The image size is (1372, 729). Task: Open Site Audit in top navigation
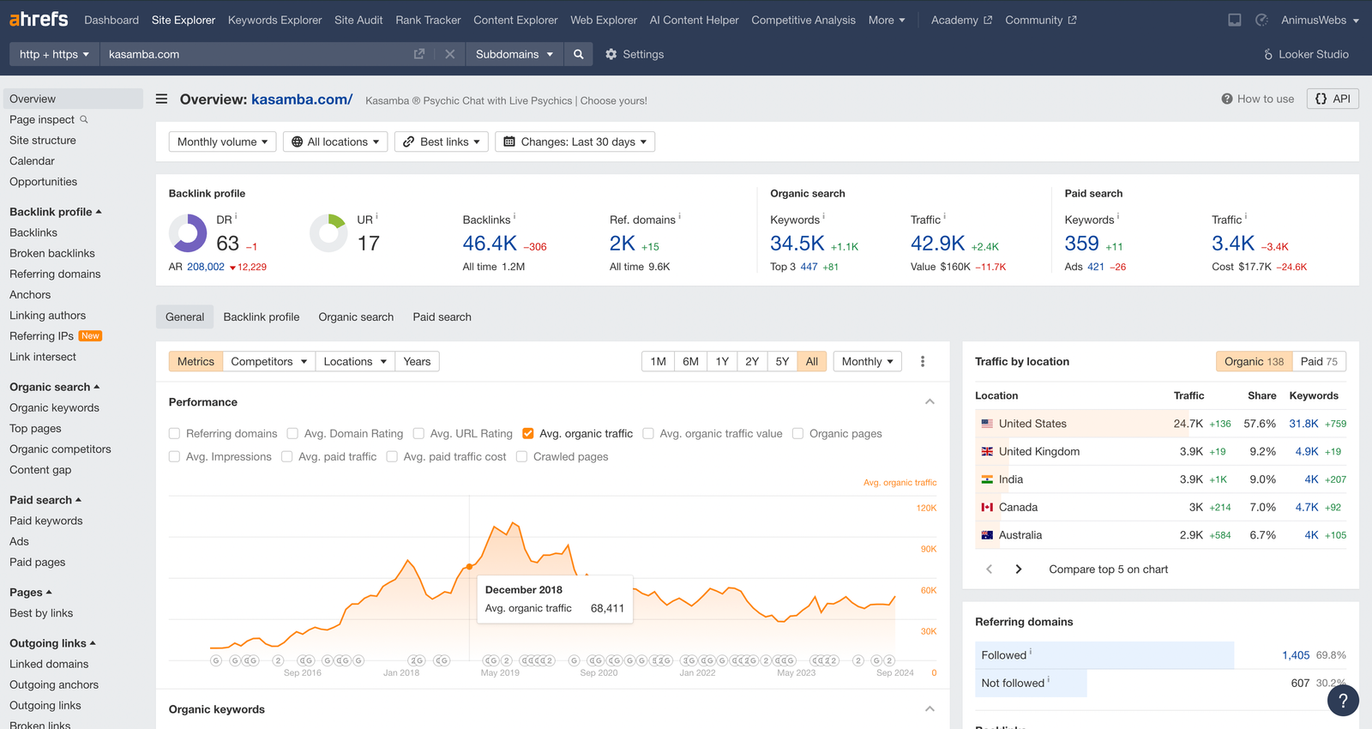pyautogui.click(x=358, y=20)
